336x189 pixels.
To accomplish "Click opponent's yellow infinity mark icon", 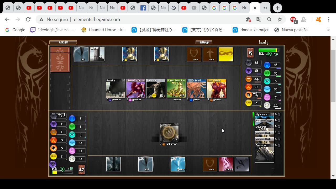I will click(x=226, y=54).
